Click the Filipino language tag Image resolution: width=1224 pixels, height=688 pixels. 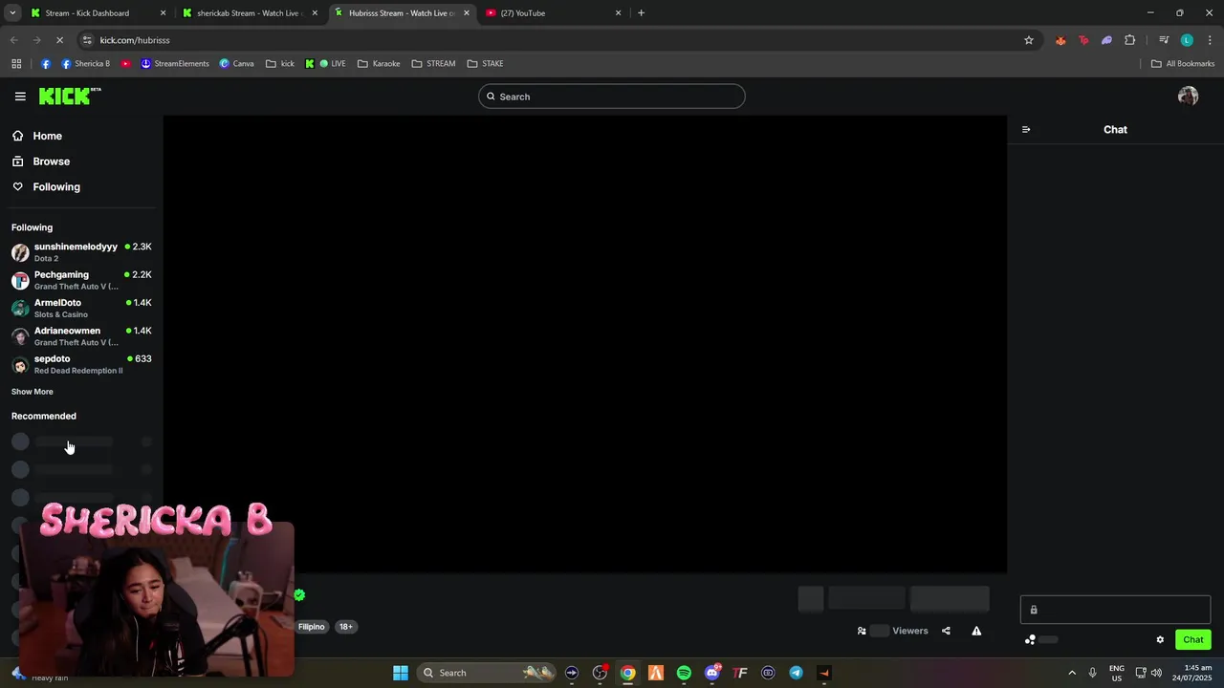coord(312,627)
